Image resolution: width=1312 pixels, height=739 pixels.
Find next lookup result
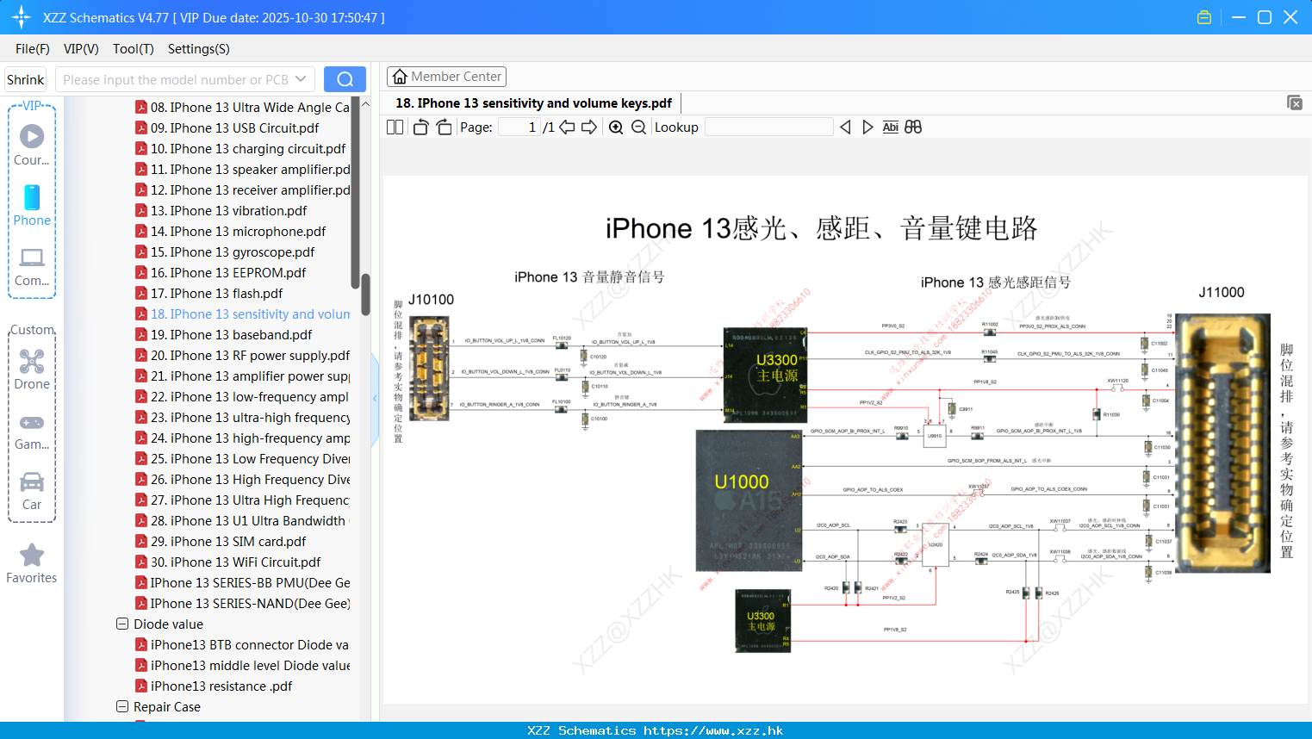(x=867, y=127)
